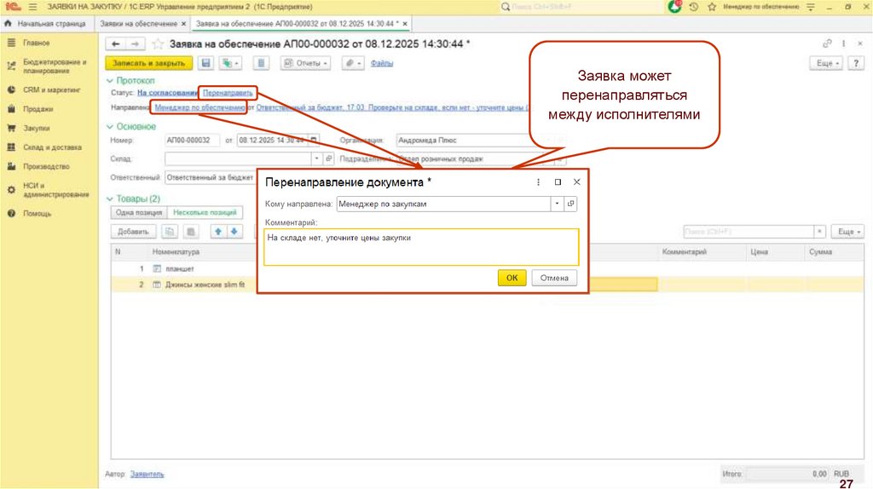Click status link На согласовании

pyautogui.click(x=168, y=93)
